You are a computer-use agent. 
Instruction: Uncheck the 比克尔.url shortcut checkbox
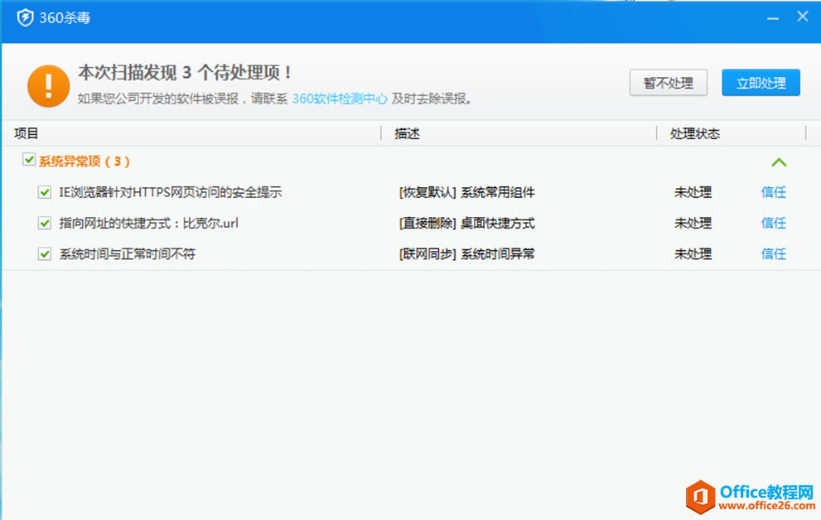pyautogui.click(x=45, y=224)
